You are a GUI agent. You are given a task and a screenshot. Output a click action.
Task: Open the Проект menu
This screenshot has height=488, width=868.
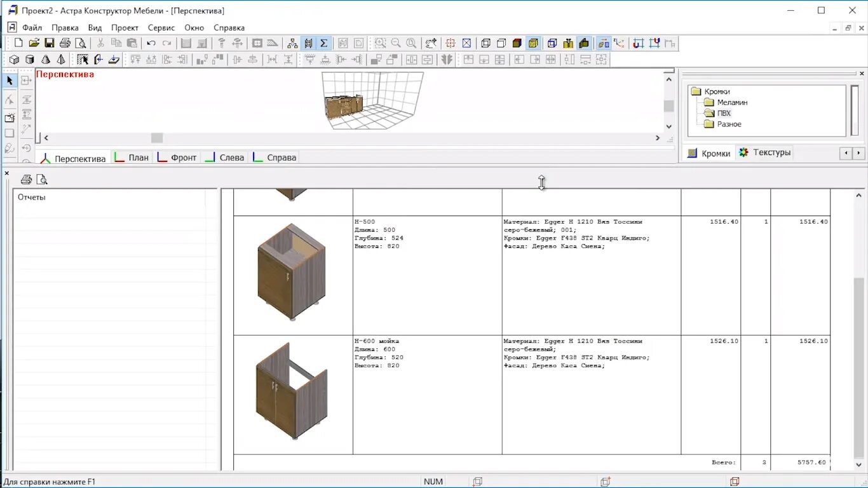pyautogui.click(x=125, y=28)
